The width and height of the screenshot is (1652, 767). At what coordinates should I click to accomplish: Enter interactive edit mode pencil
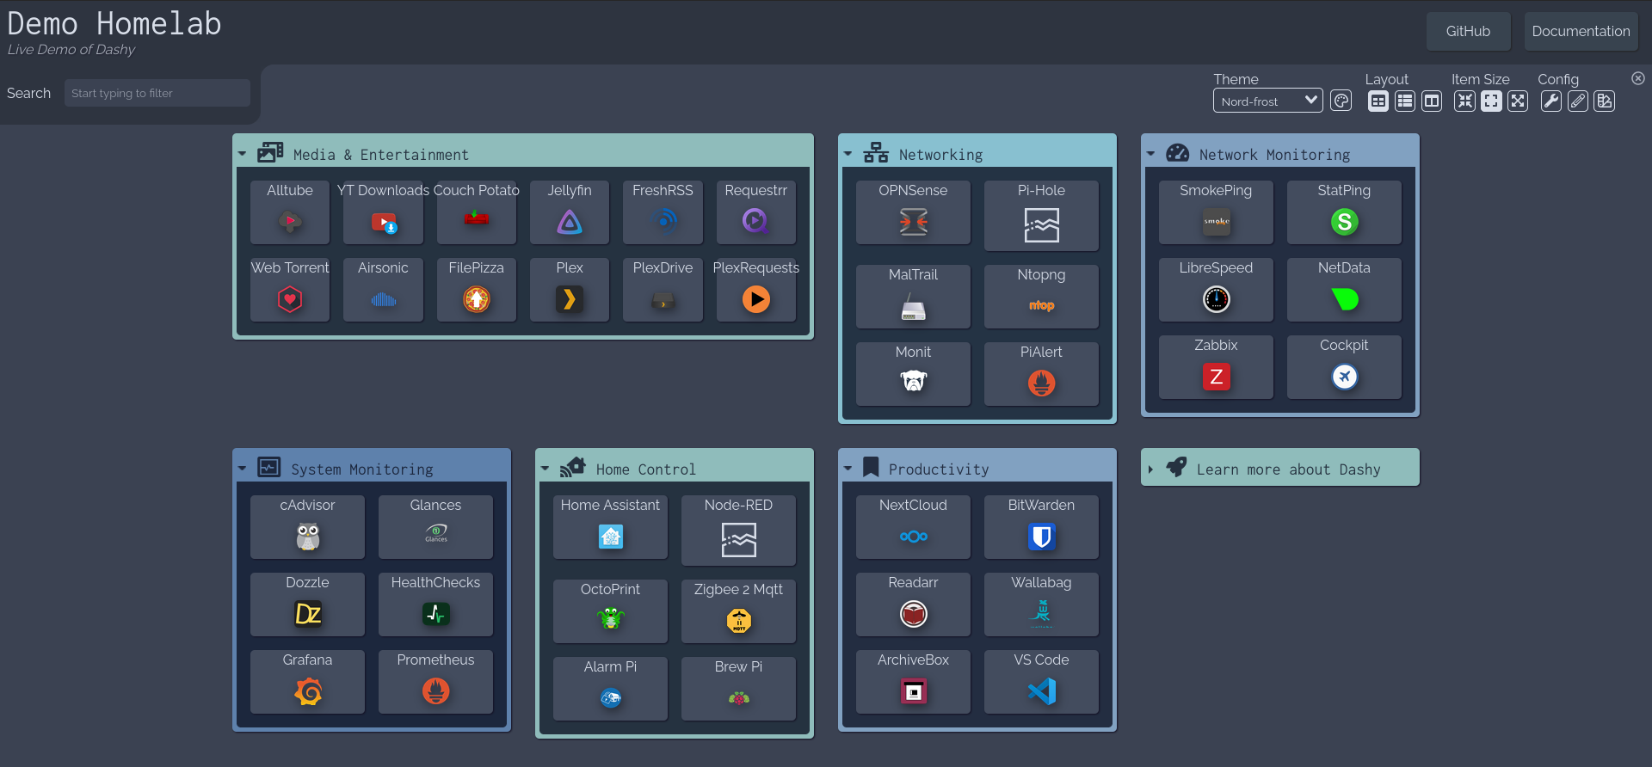tap(1578, 101)
